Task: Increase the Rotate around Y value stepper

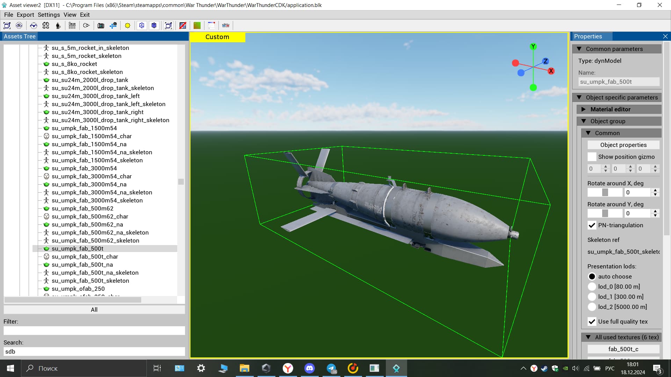Action: tap(655, 211)
